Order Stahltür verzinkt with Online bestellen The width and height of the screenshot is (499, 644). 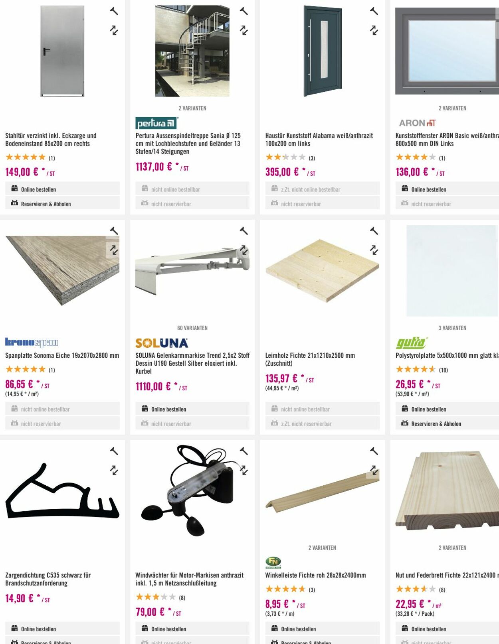(x=62, y=189)
